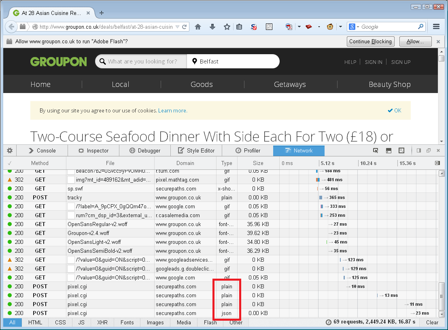This screenshot has width=448, height=330.
Task: Select the sp.swf request row
Action: click(221, 188)
